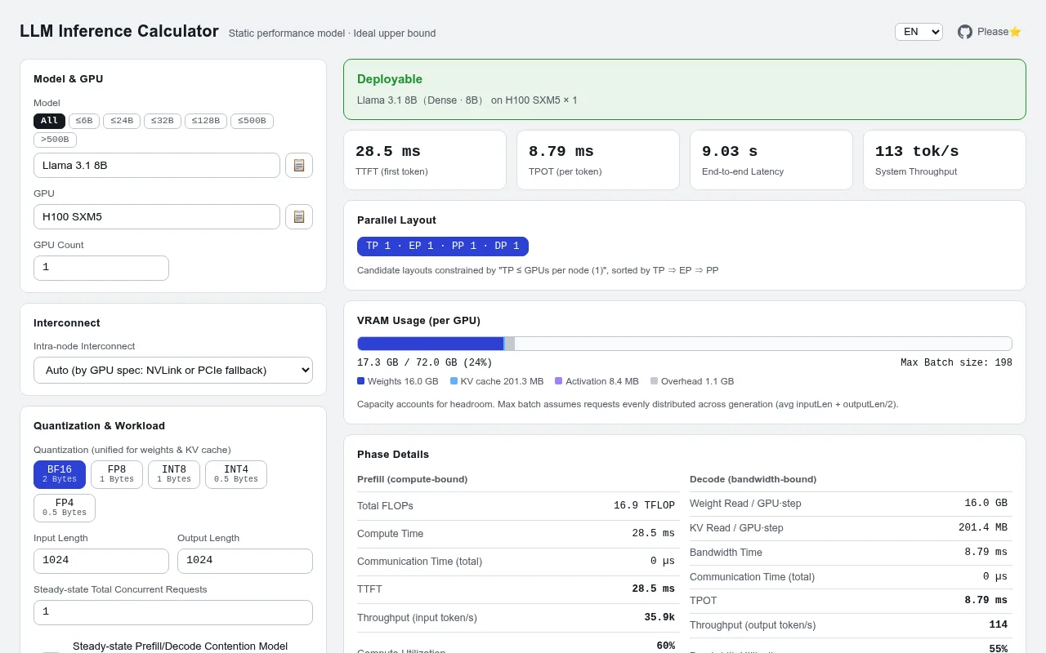This screenshot has height=653, width=1046.
Task: Click the KV Read / GPU·step value 201.4 MB
Action: [x=983, y=528]
